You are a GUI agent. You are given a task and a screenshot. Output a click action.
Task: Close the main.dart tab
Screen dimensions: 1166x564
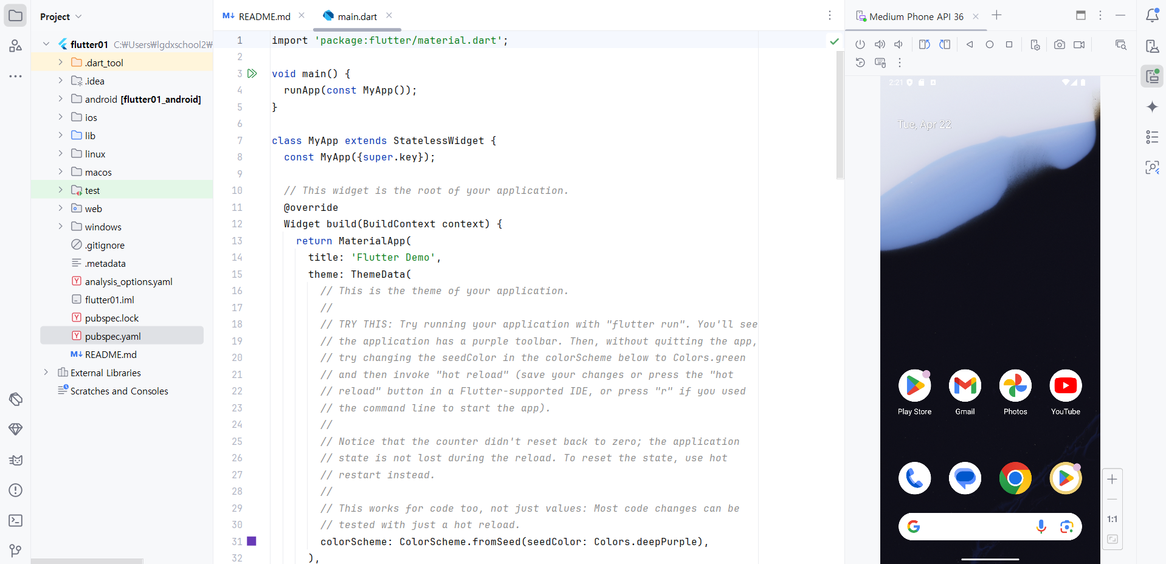point(389,16)
